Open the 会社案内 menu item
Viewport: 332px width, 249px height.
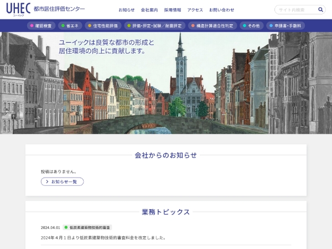pos(149,10)
